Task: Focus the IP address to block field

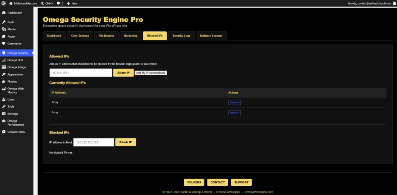Action: [x=94, y=142]
